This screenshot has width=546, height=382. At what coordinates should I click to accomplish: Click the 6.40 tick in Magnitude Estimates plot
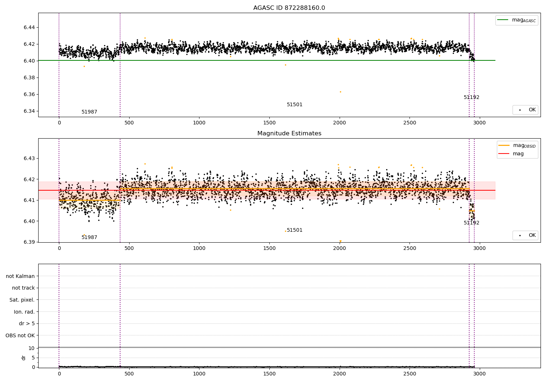(x=29, y=221)
